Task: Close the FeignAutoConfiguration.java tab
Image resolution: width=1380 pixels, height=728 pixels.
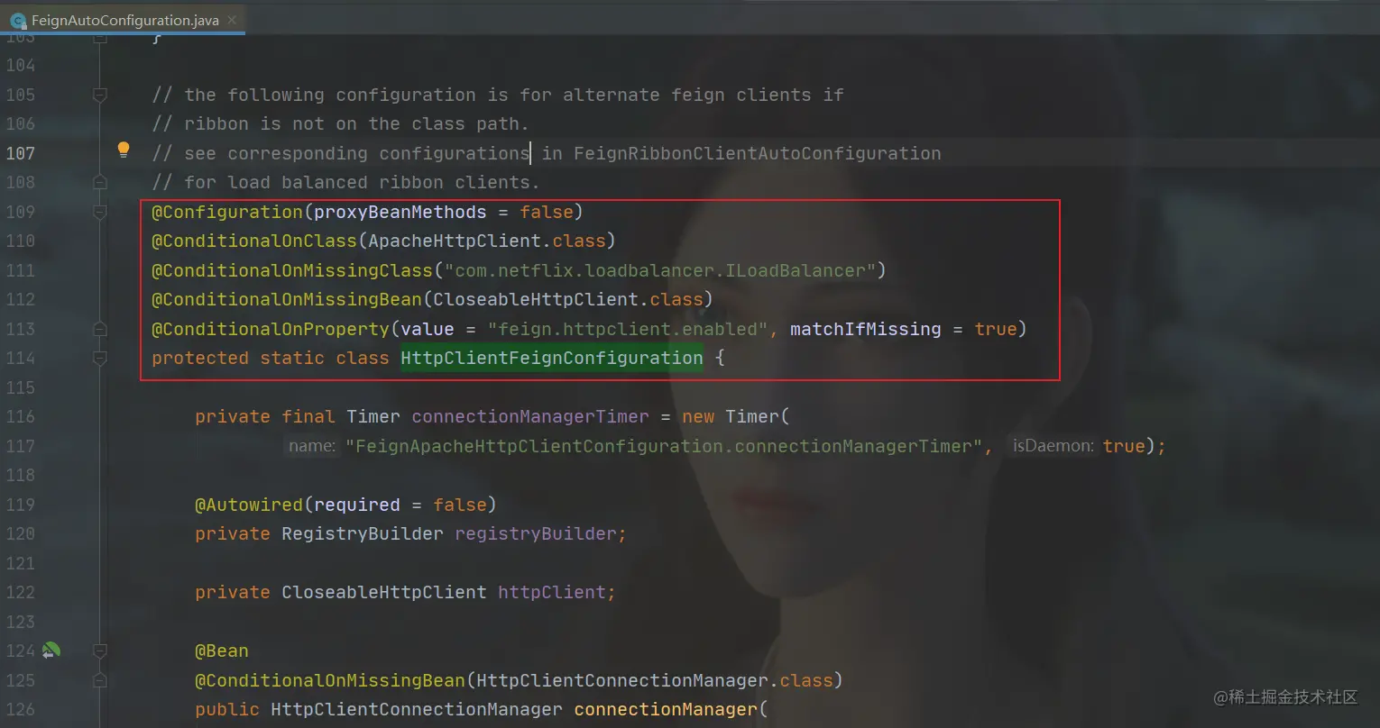Action: [x=232, y=20]
